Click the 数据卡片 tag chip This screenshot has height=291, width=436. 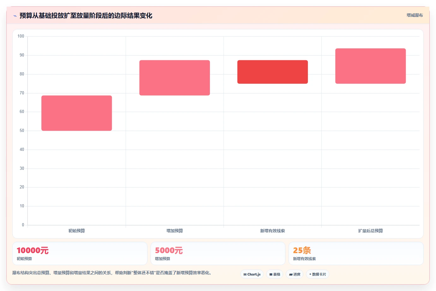318,274
